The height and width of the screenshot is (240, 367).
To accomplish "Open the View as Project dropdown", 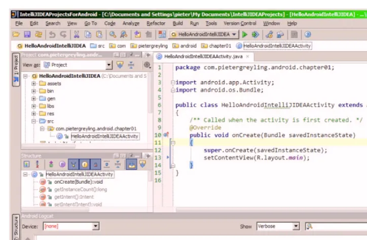I will click(77, 65).
